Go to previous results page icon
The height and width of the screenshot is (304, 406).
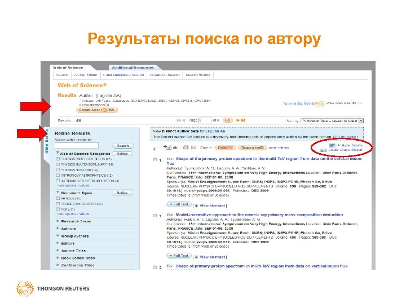tap(184, 120)
